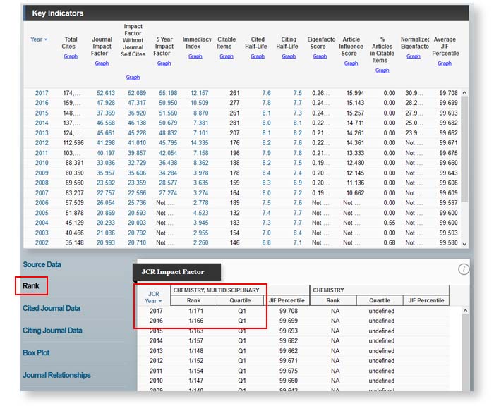Screen dimensions: 494x413
Task: Click the 55.198 five-year impact factor
Action: [x=168, y=93]
